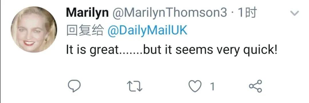The height and width of the screenshot is (103, 309).
Task: Open the @MarilynThomson3 handle
Action: click(x=170, y=13)
